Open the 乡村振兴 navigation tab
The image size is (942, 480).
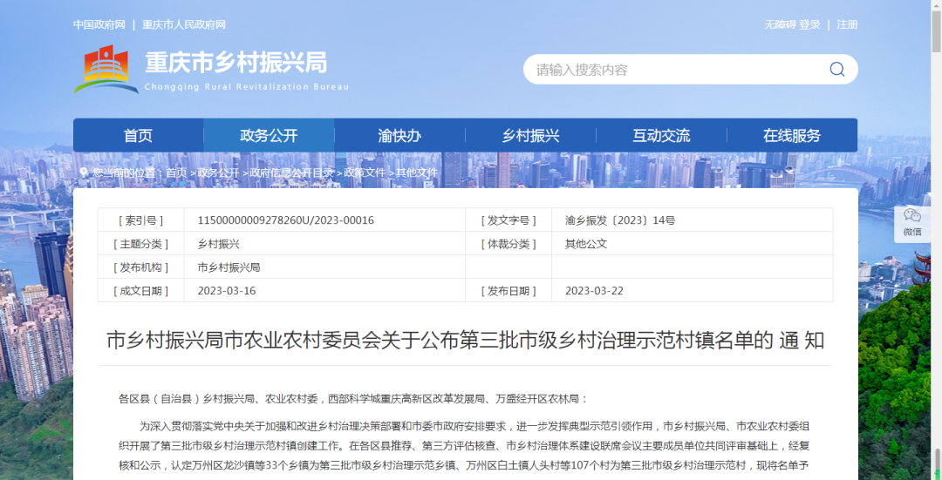pyautogui.click(x=530, y=136)
